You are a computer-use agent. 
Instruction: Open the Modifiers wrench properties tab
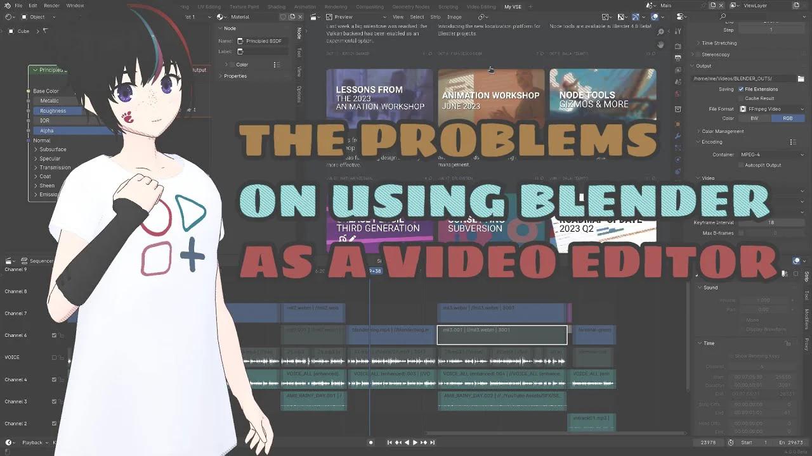678,136
